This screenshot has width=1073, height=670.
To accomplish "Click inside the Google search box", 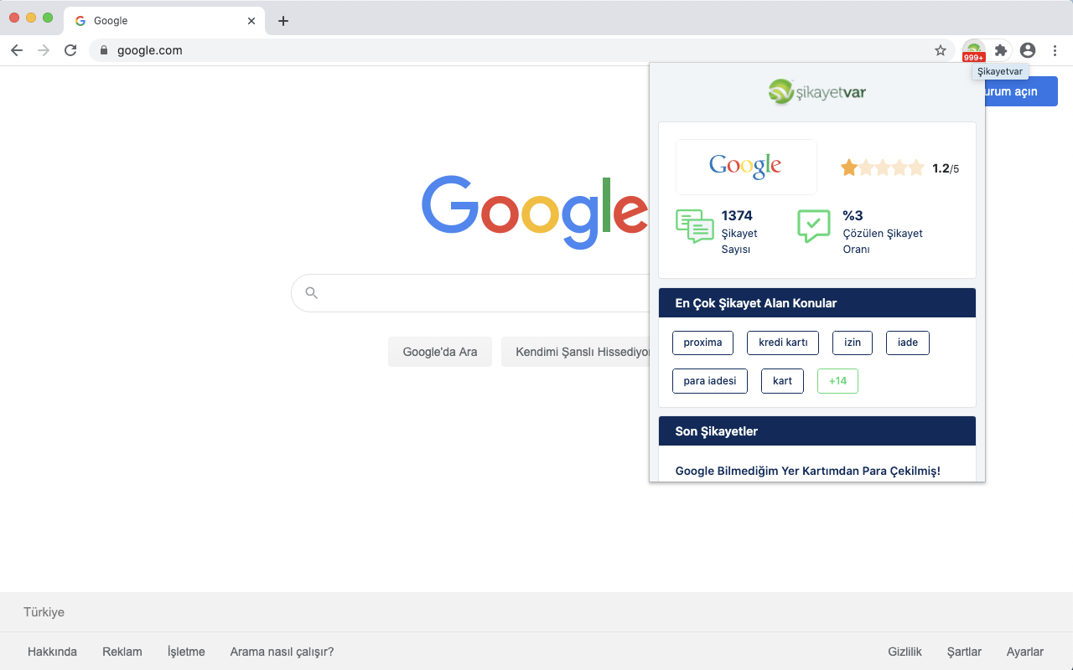I will coord(469,292).
